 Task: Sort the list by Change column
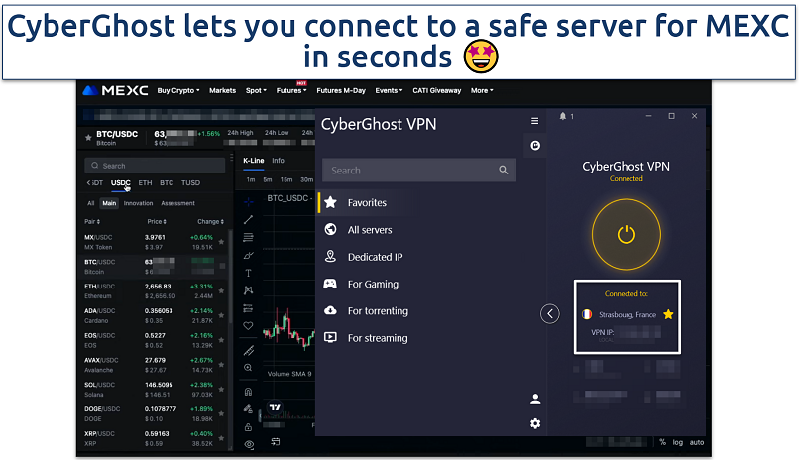[210, 222]
